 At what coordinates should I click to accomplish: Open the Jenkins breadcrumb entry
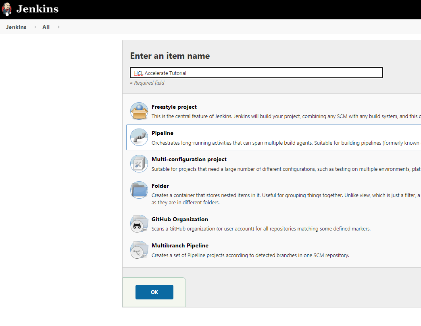click(16, 27)
